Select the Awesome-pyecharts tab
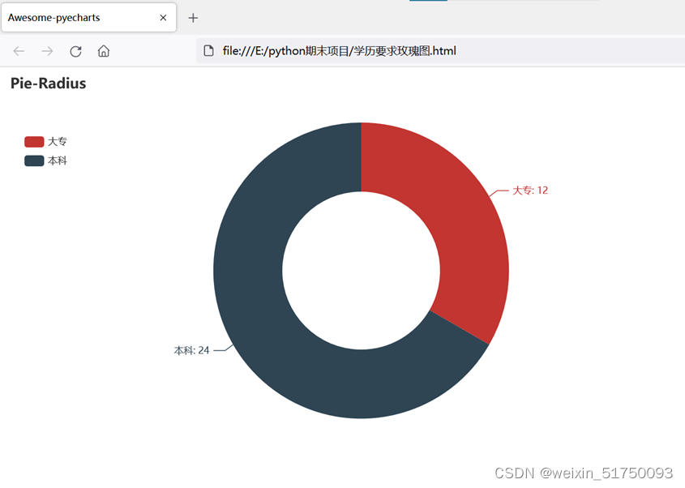The width and height of the screenshot is (685, 488). click(88, 18)
